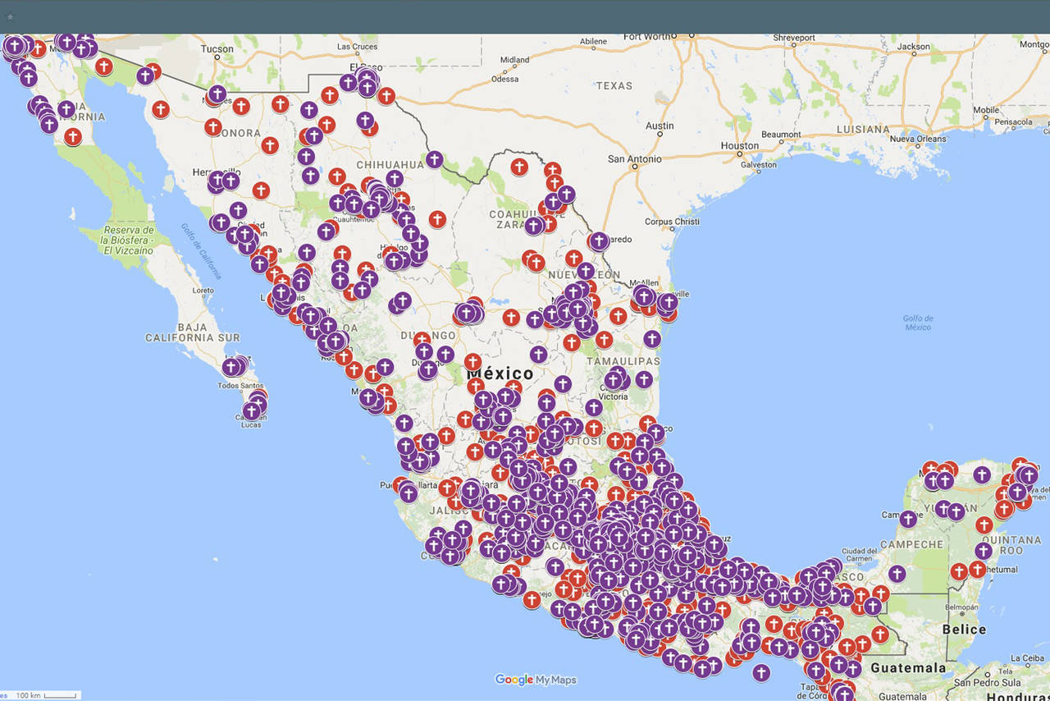Click red cross marker east of Cuauhtémoc
Image resolution: width=1050 pixels, height=701 pixels.
(x=437, y=219)
